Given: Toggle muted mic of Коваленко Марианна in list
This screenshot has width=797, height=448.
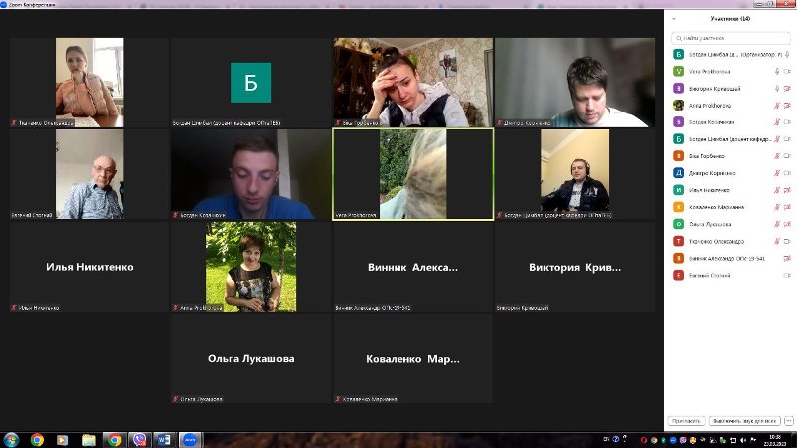Looking at the screenshot, I should 777,206.
